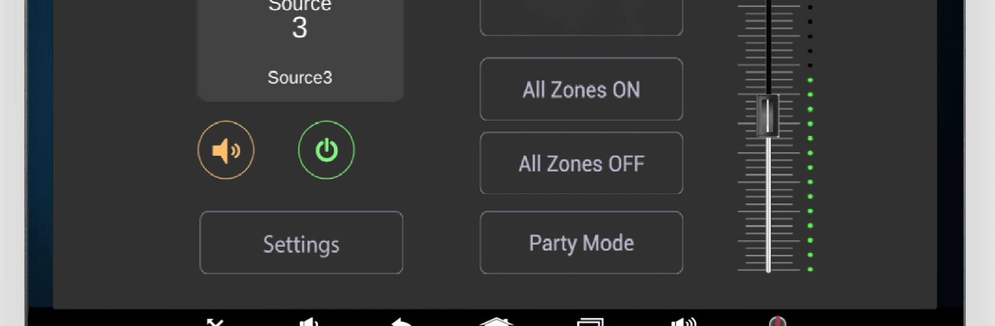
Task: Activate Party Mode
Action: 581,242
